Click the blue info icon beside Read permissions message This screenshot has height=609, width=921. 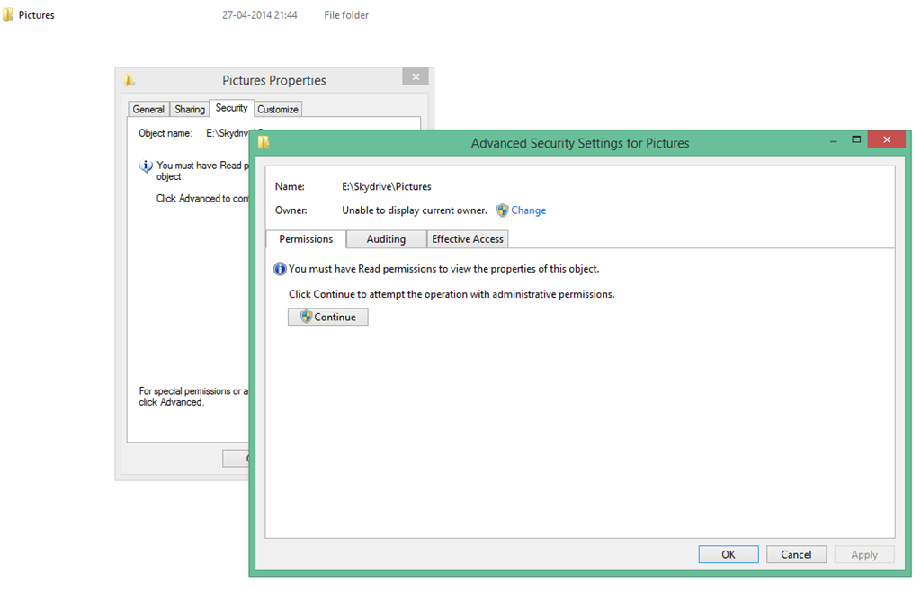(x=280, y=269)
